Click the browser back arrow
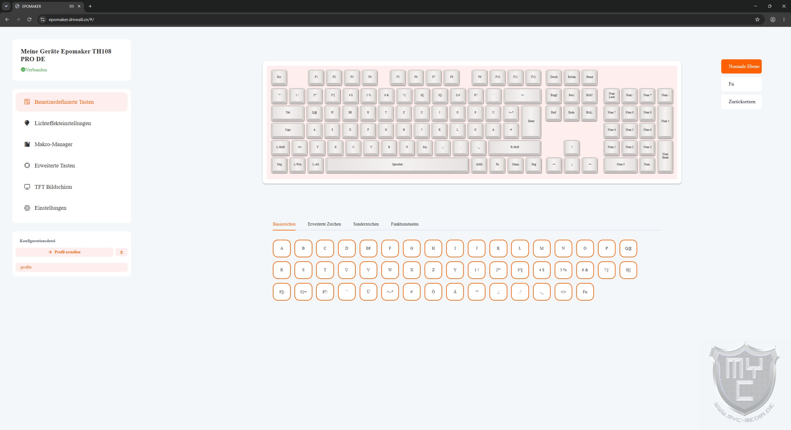The height and width of the screenshot is (430, 791). [x=7, y=19]
